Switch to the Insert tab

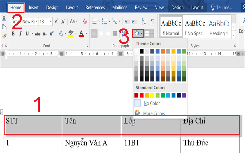click(x=34, y=8)
